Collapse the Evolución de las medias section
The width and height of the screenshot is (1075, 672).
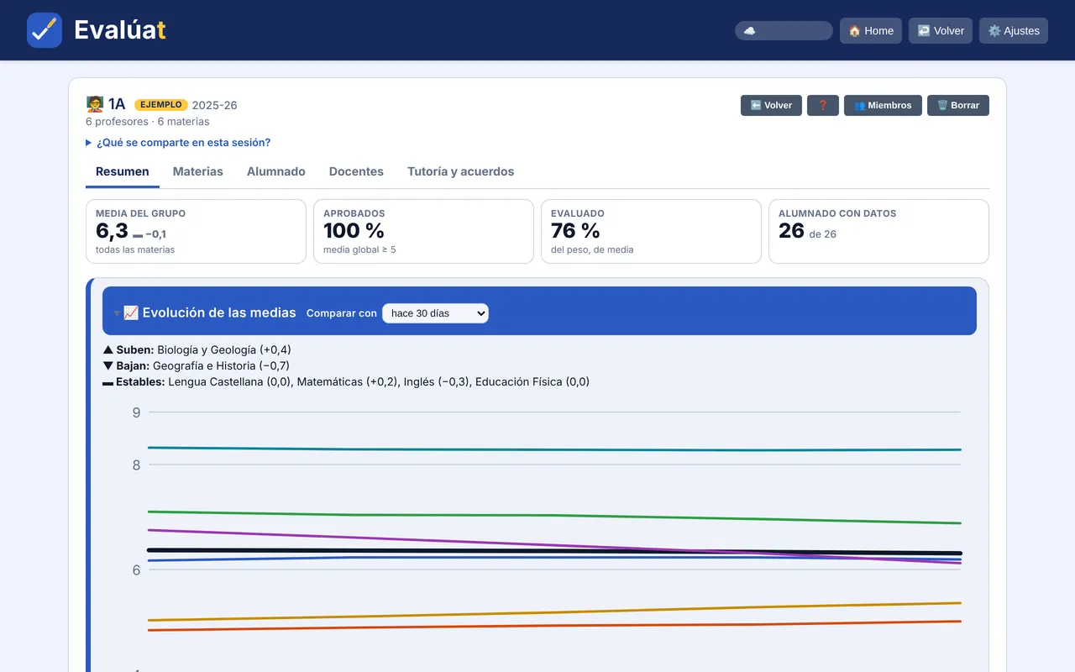point(117,313)
